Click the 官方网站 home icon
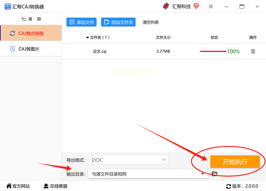The image size is (266, 191). 9,186
